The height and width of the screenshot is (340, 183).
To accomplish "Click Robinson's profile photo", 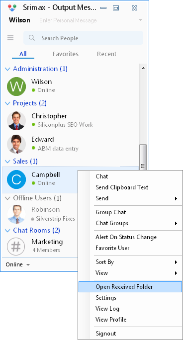I will click(16, 214).
